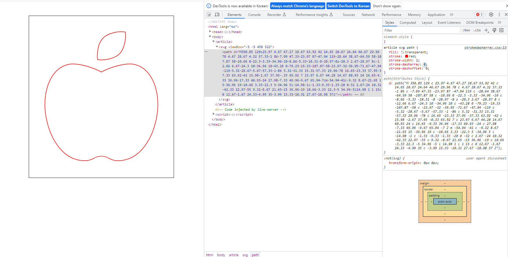Image resolution: width=508 pixels, height=257 pixels.
Task: Select the html lang="ko" node
Action: (223, 27)
